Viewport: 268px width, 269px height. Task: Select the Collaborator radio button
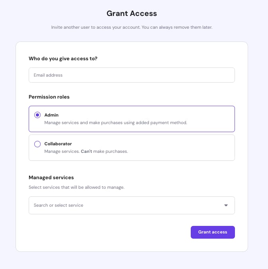37,144
